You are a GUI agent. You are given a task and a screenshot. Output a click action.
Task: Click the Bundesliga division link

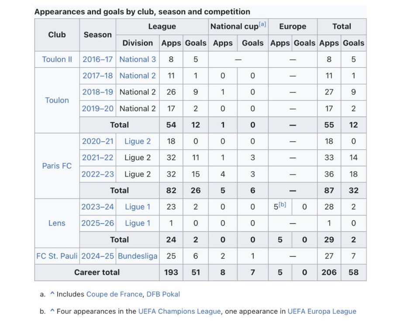(137, 256)
